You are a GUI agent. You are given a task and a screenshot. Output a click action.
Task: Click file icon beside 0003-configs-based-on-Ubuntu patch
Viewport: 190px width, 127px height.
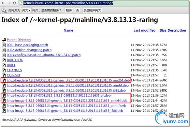coord(4,55)
